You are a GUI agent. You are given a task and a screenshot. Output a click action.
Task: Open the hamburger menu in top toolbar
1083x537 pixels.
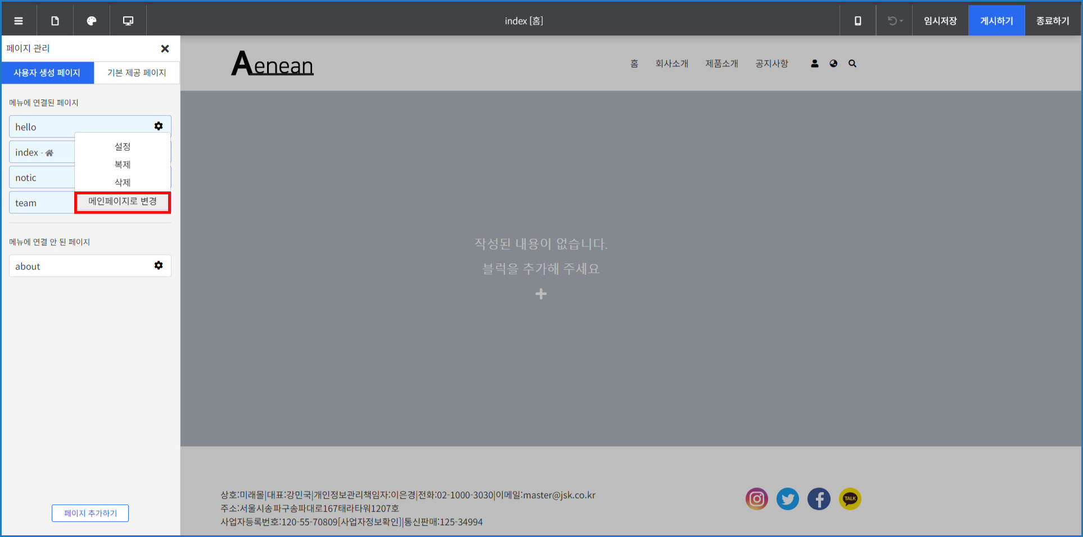(x=19, y=21)
